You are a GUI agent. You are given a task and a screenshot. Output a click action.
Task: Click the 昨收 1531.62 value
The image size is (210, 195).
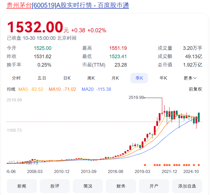click(43, 57)
